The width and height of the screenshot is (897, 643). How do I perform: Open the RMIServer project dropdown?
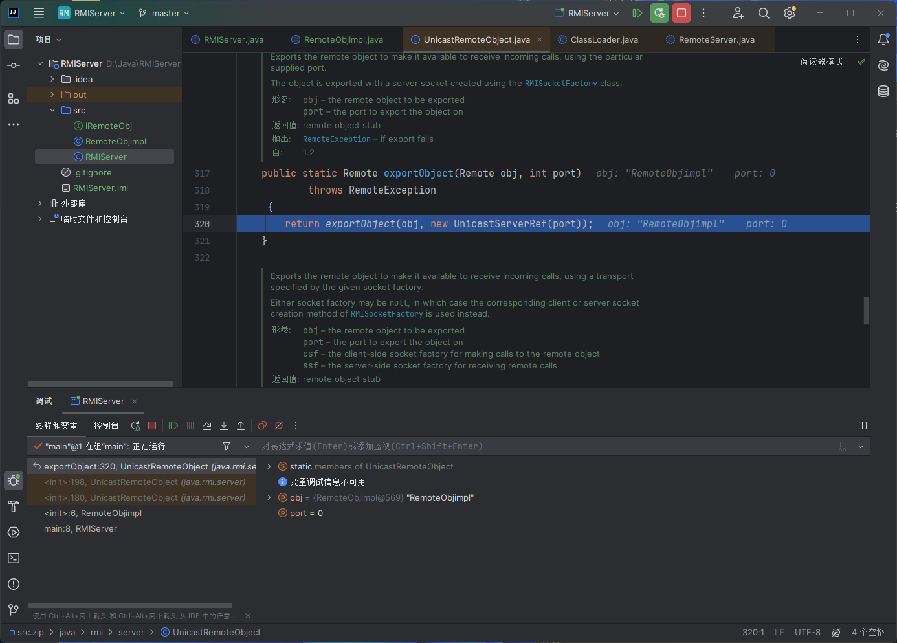(x=91, y=13)
